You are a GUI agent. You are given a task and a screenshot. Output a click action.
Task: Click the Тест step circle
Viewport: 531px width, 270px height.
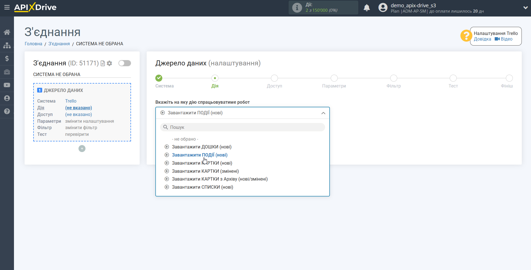(x=453, y=78)
